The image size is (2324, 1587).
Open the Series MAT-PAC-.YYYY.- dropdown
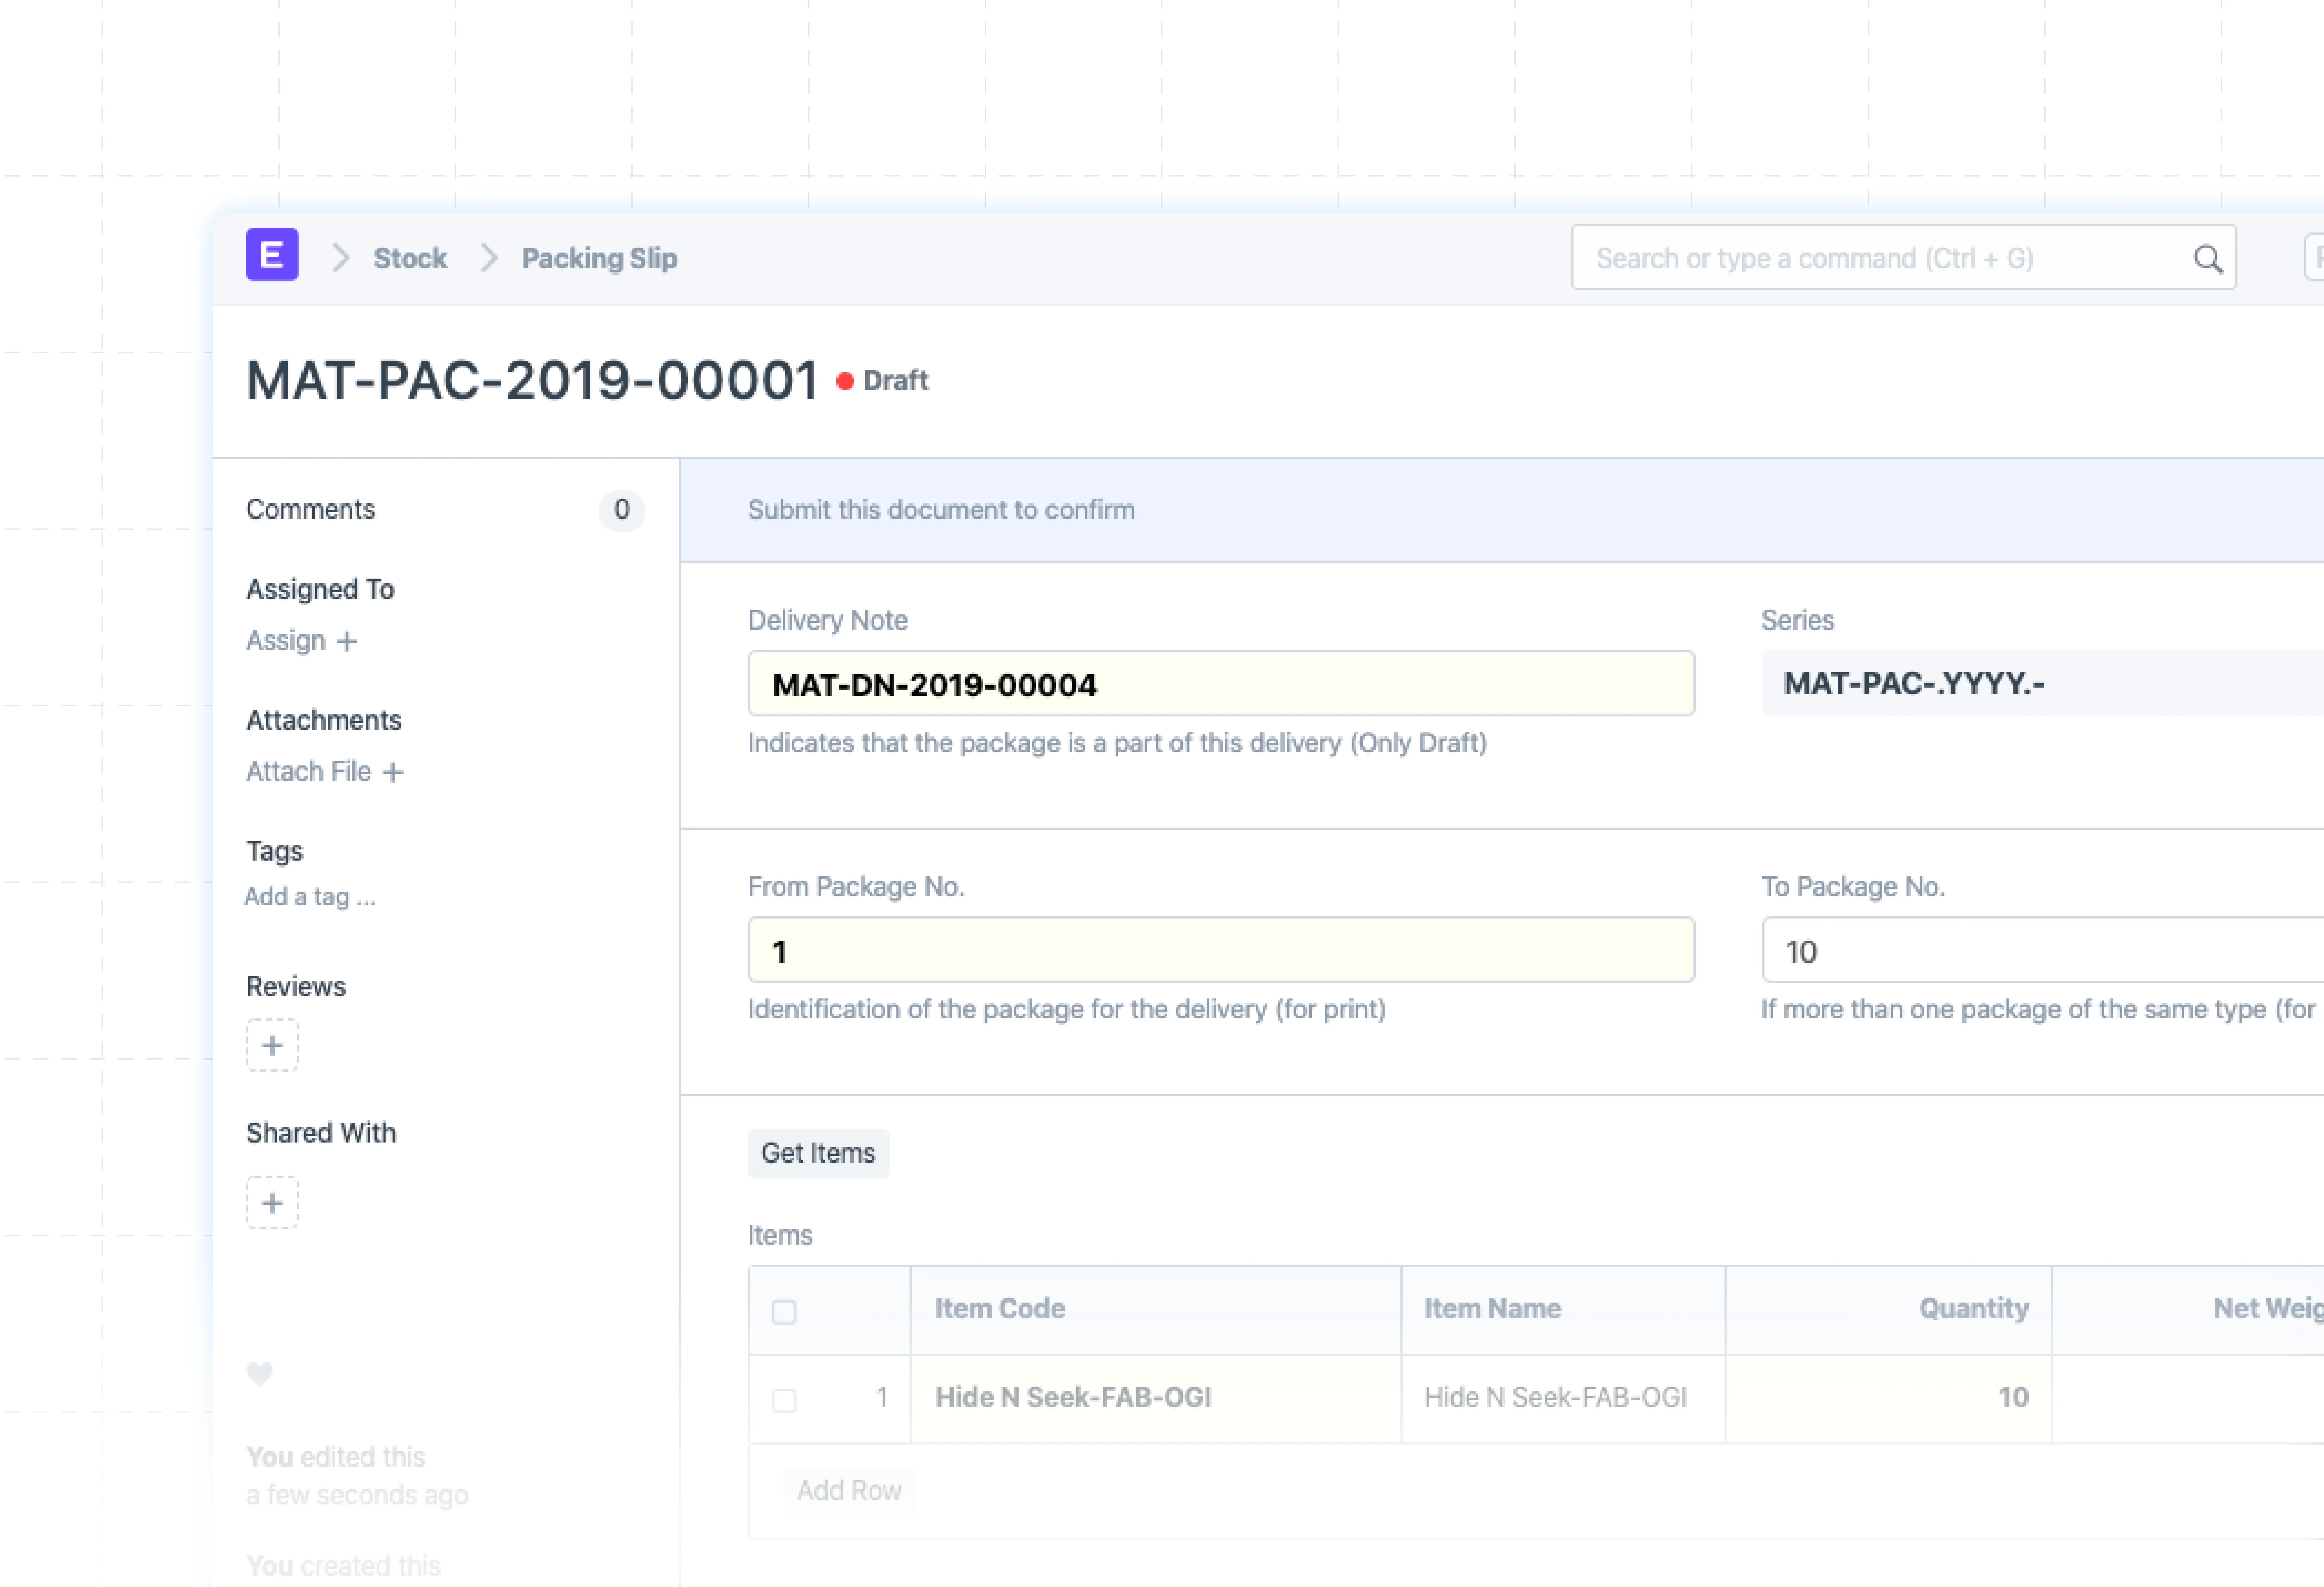(2040, 684)
